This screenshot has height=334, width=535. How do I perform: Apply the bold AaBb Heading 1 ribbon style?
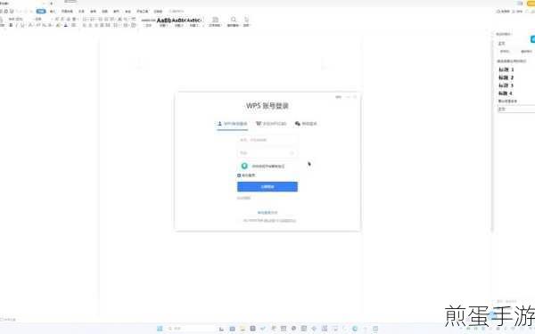point(164,22)
